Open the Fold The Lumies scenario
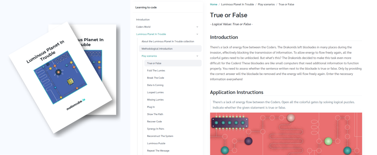 (x=156, y=71)
